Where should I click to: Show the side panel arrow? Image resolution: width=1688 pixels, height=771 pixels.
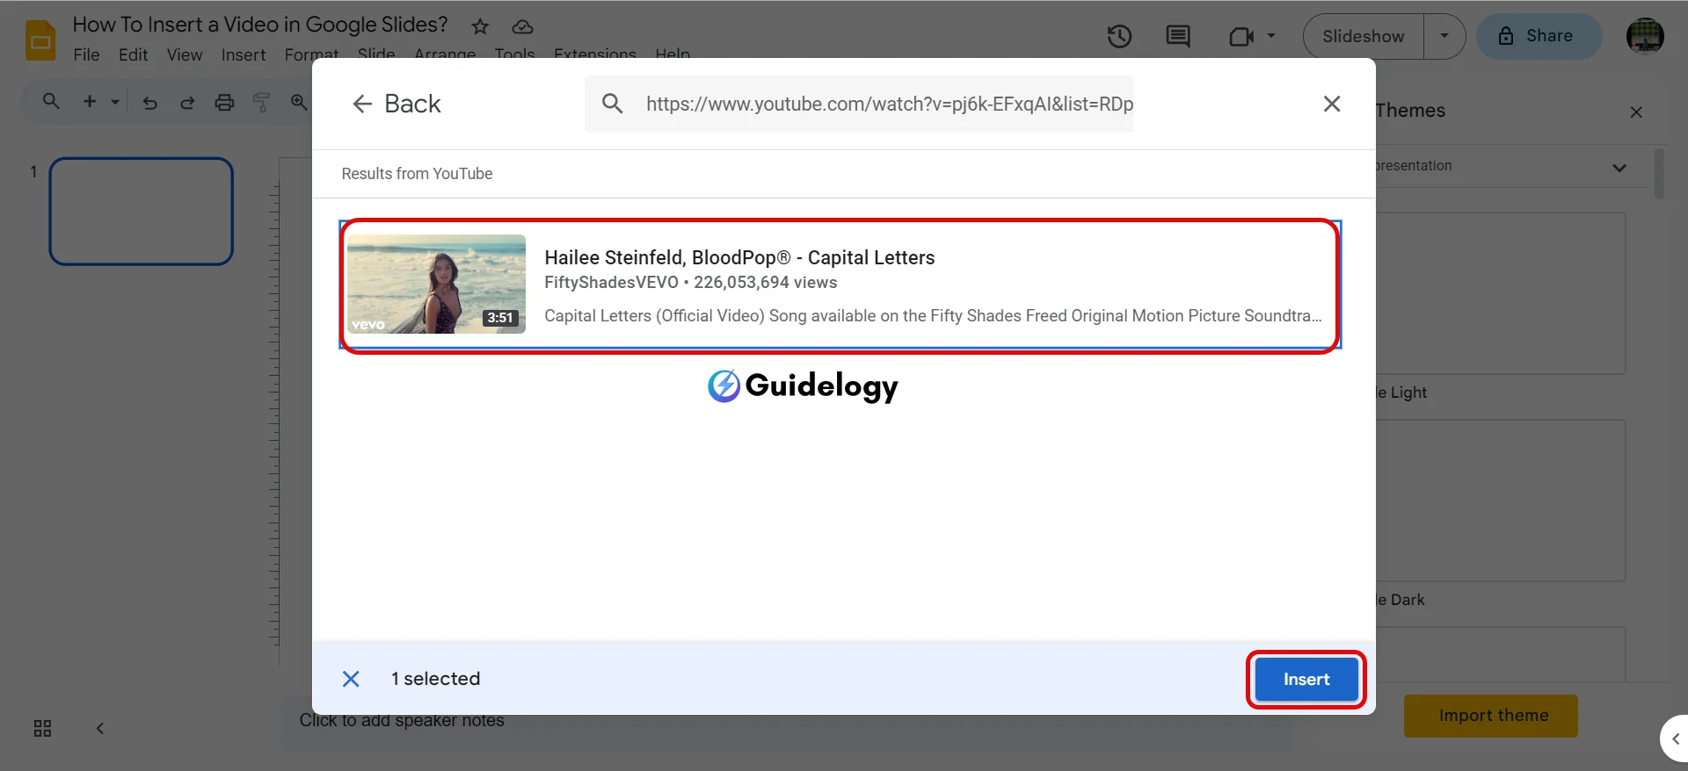point(1675,739)
